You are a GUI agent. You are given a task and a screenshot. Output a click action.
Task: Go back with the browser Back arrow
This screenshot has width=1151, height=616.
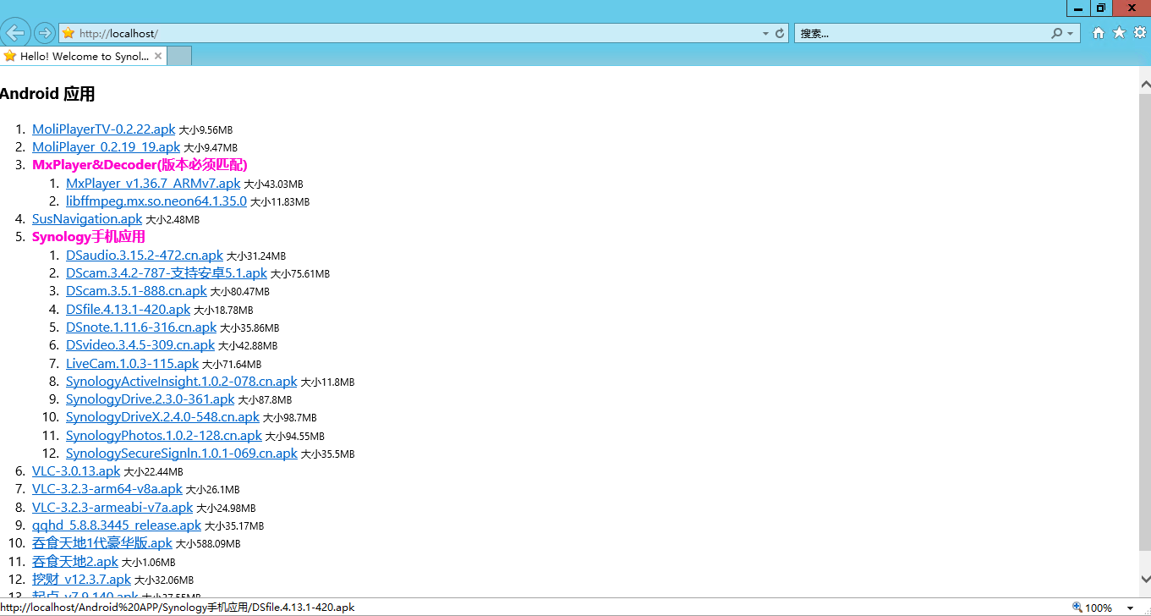tap(15, 33)
